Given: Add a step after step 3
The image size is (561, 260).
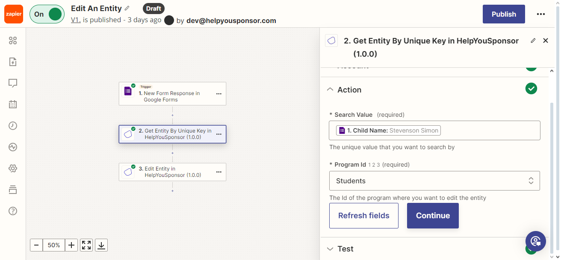Looking at the screenshot, I should [x=172, y=191].
